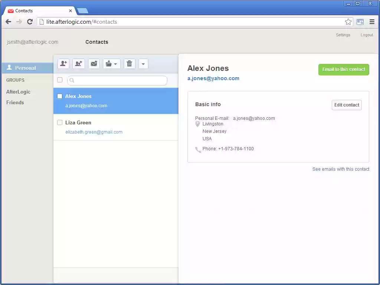Image resolution: width=380 pixels, height=285 pixels.
Task: Click the New Contact icon in the toolbar
Action: click(x=63, y=63)
